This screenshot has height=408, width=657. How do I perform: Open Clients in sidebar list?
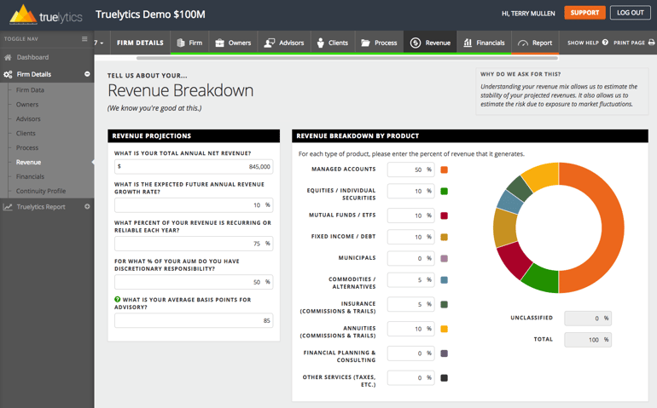click(26, 134)
